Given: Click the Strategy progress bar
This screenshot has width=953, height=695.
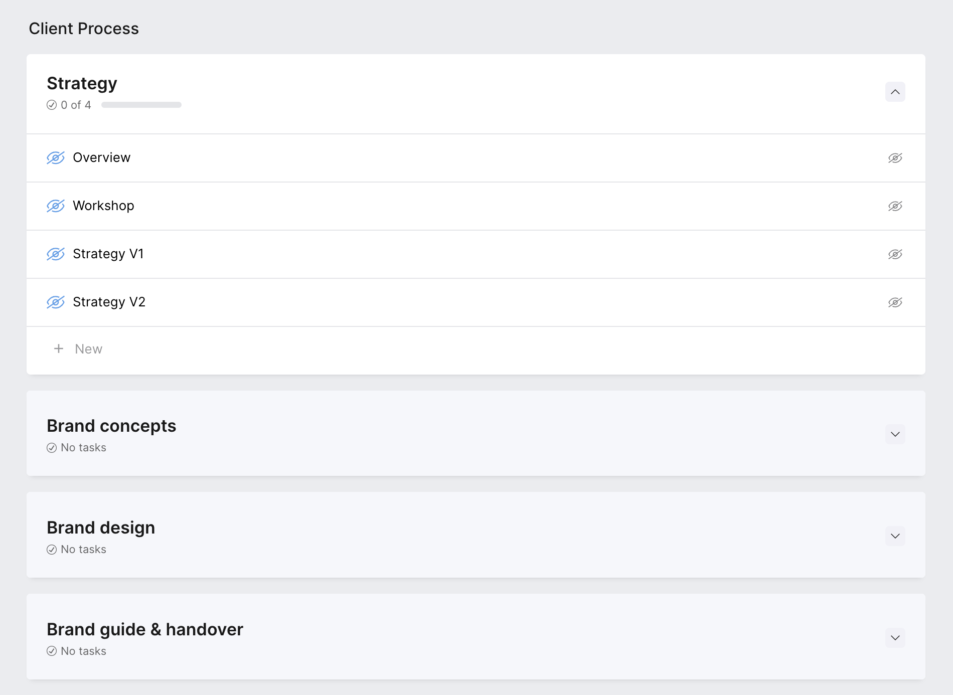Looking at the screenshot, I should coord(141,105).
